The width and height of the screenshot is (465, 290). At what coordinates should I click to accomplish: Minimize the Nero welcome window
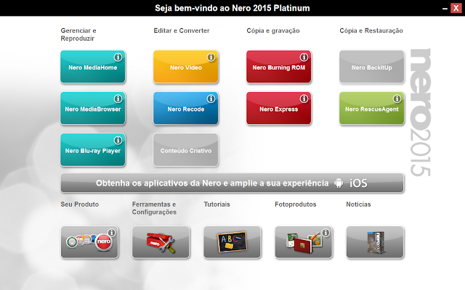coord(445,9)
